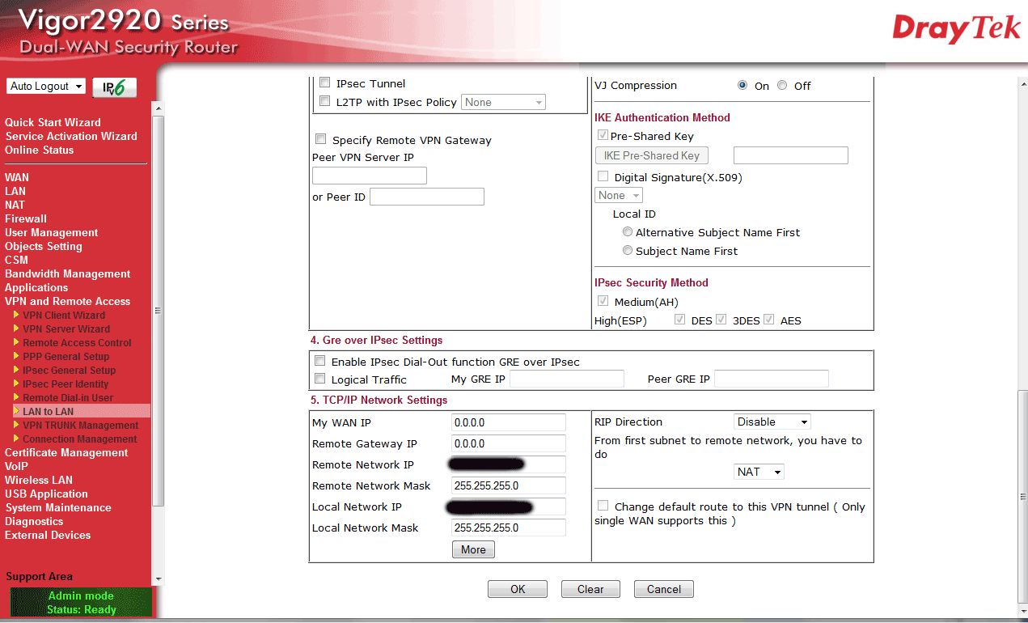1028x623 pixels.
Task: Open the Firewall menu
Action: (x=26, y=218)
